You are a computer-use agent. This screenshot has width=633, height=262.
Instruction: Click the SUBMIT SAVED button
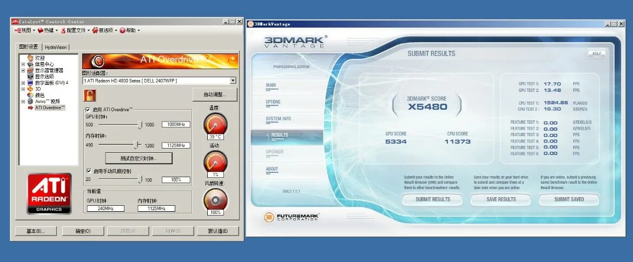point(569,199)
